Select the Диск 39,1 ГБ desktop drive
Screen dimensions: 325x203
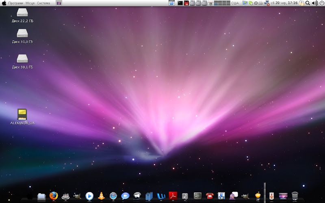point(22,61)
